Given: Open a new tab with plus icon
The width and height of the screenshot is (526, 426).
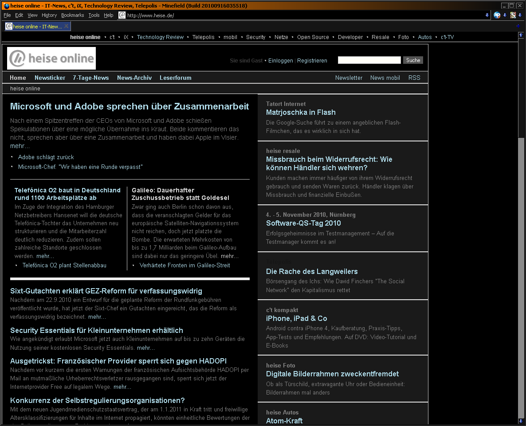Looking at the screenshot, I should coord(518,26).
